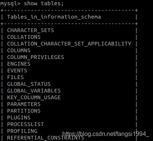Select the ENGINES table name
This screenshot has height=141, width=153.
[19, 64]
